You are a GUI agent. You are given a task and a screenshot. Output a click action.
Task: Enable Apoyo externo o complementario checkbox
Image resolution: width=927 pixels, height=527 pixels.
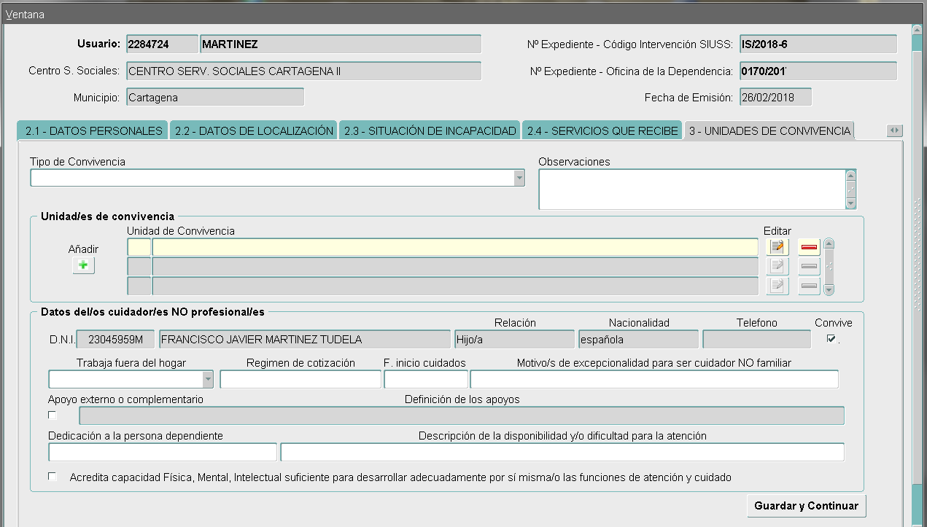(x=53, y=415)
